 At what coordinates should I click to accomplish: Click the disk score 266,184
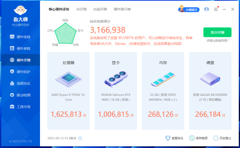tap(208, 114)
